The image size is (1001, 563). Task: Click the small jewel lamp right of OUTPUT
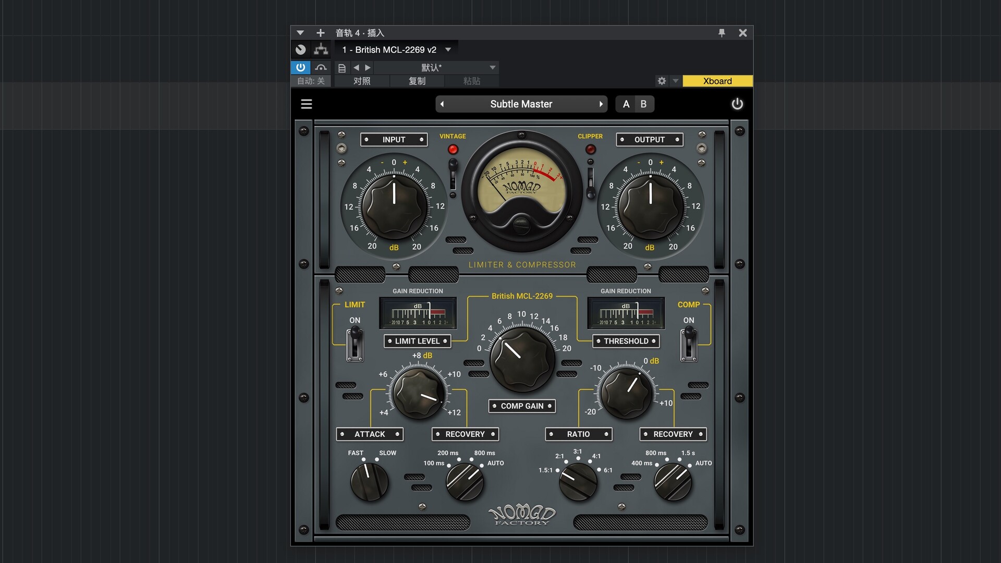click(702, 149)
